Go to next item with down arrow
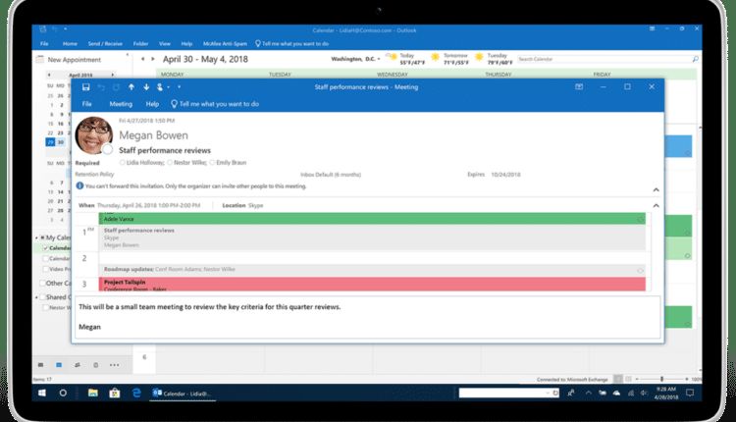This screenshot has height=422, width=736. tap(146, 87)
